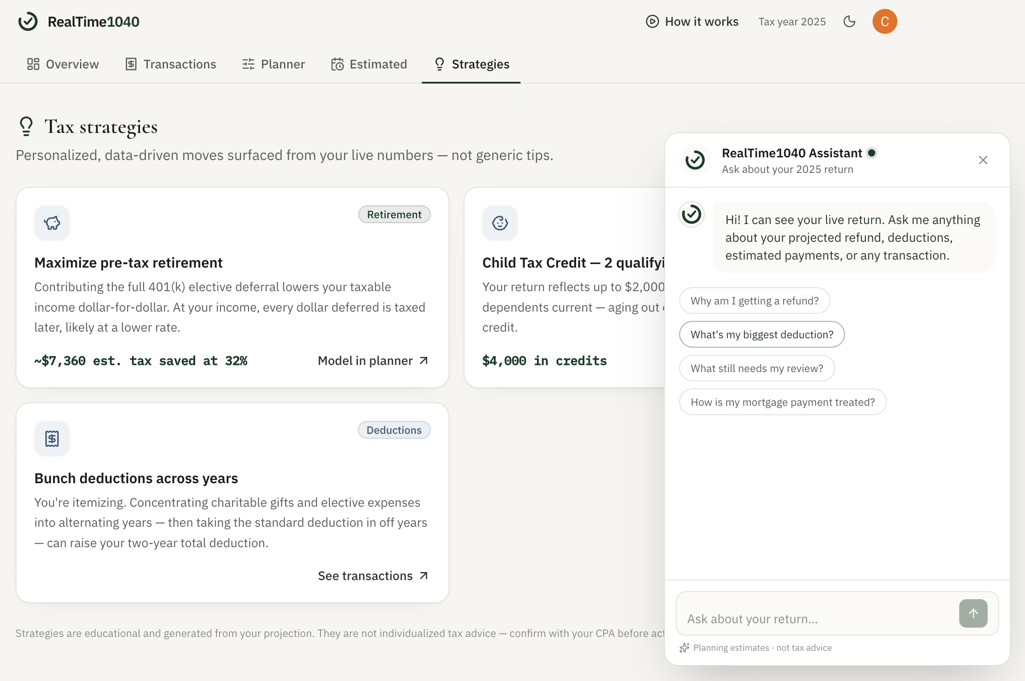Click the Strategies are educational disclaimer text
The width and height of the screenshot is (1025, 681).
(x=340, y=633)
